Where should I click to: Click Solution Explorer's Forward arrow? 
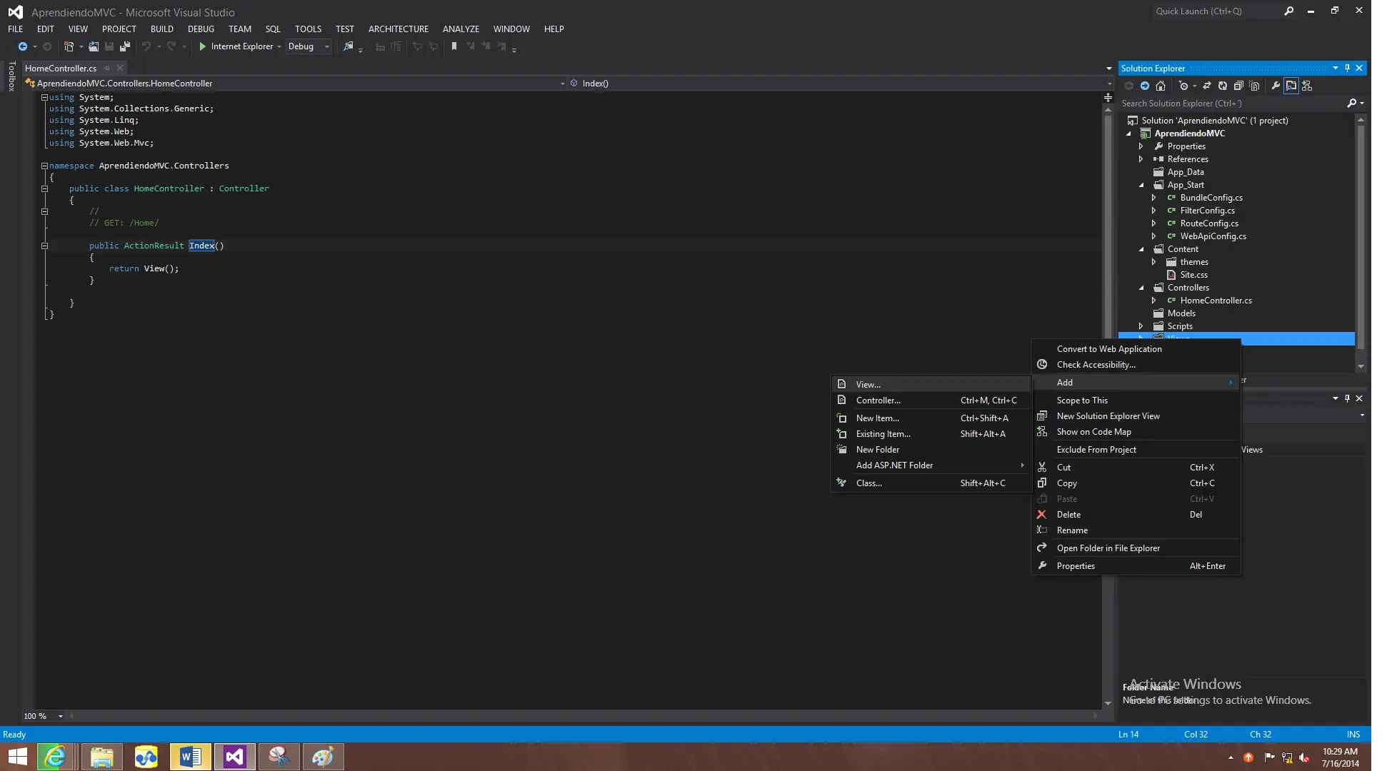pos(1145,86)
